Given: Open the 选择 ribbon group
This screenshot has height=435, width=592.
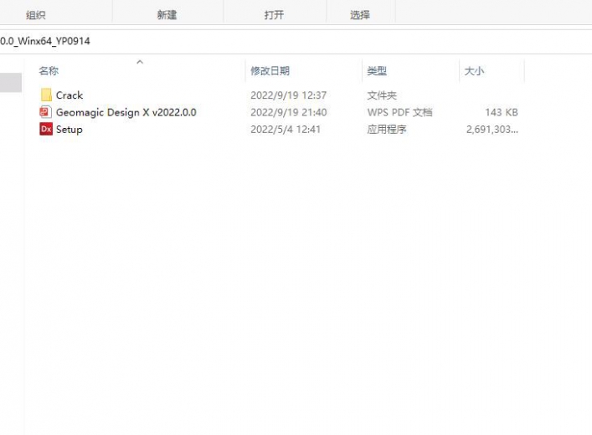Looking at the screenshot, I should 359,15.
